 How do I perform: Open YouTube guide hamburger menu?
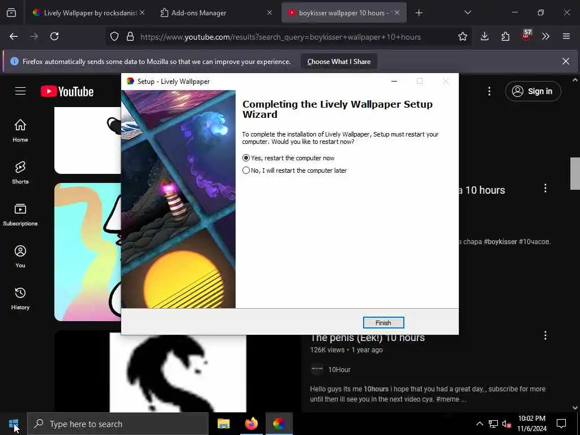(20, 91)
